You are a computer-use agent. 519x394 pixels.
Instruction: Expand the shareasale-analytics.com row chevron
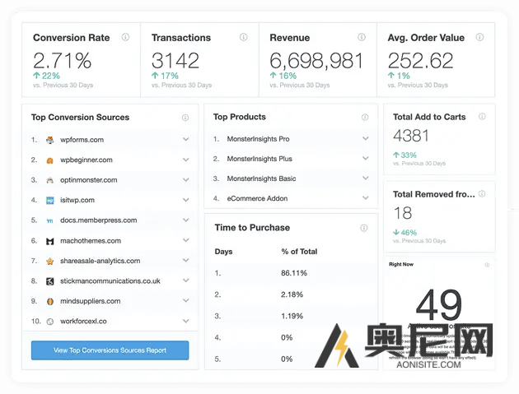coord(186,260)
